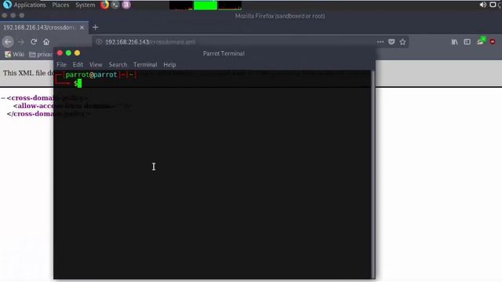Image resolution: width=502 pixels, height=282 pixels.
Task: Open the terminal Help menu
Action: tap(169, 65)
